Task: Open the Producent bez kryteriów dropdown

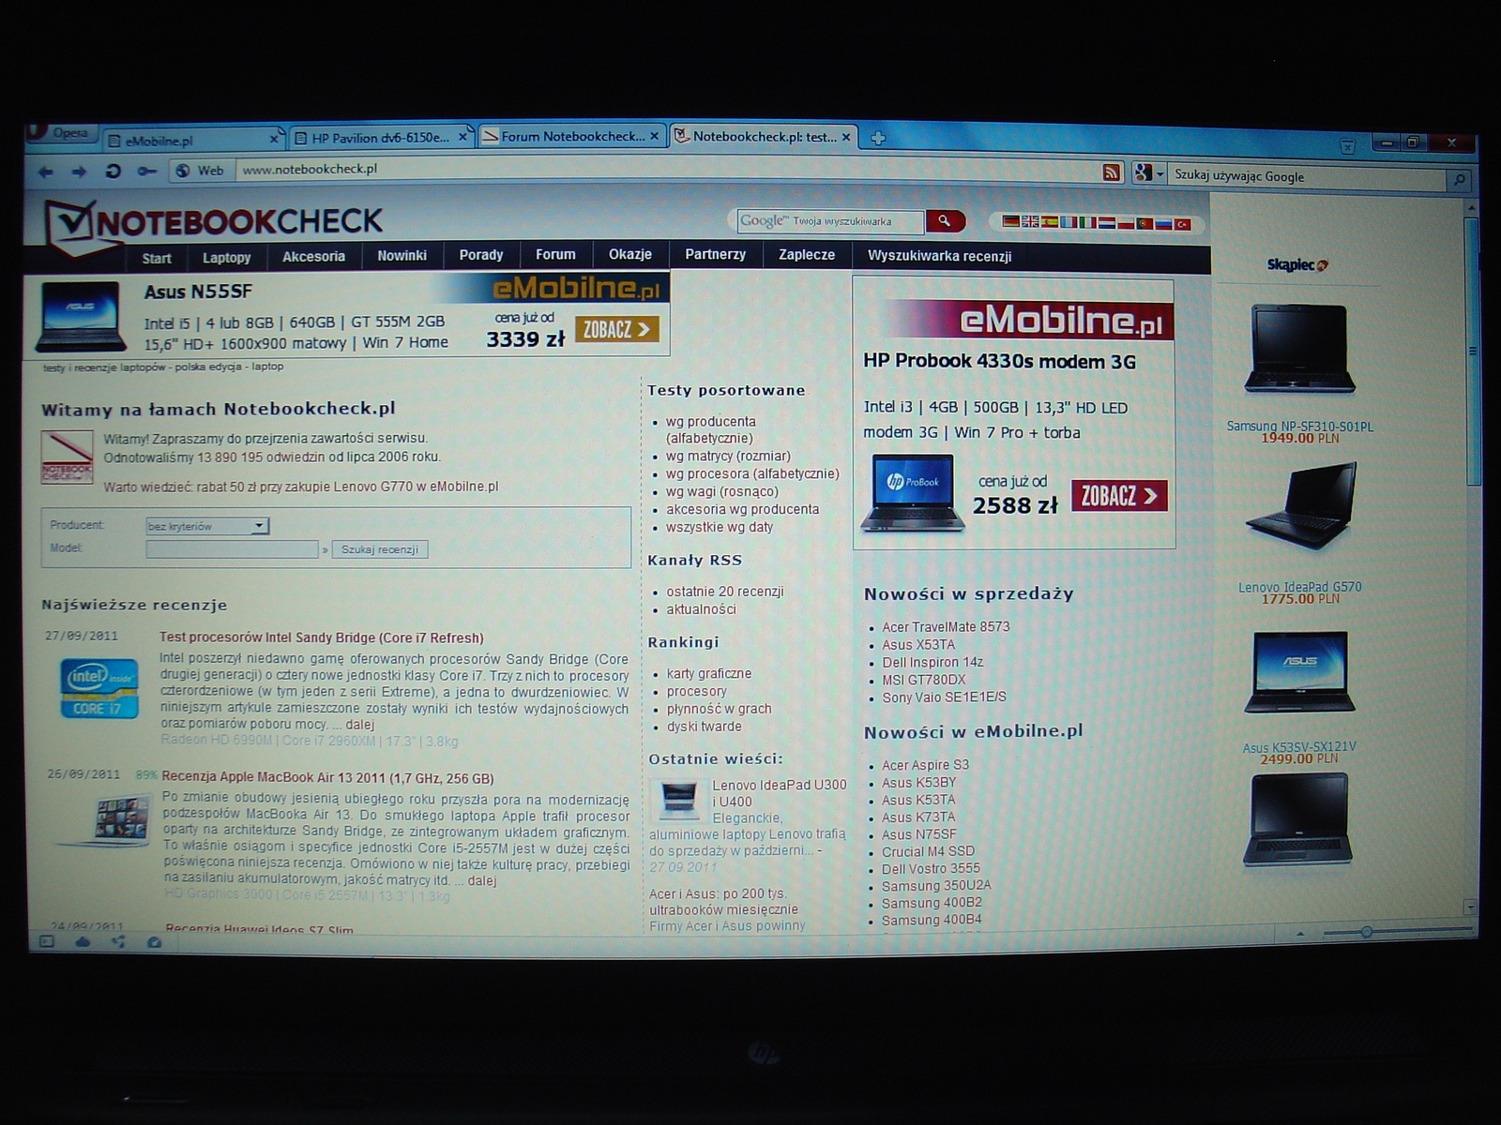Action: click(207, 526)
